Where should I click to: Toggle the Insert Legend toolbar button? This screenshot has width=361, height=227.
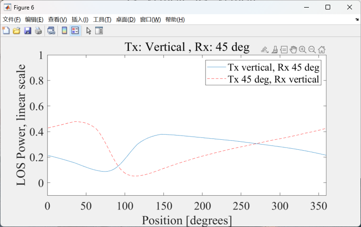[x=75, y=30]
